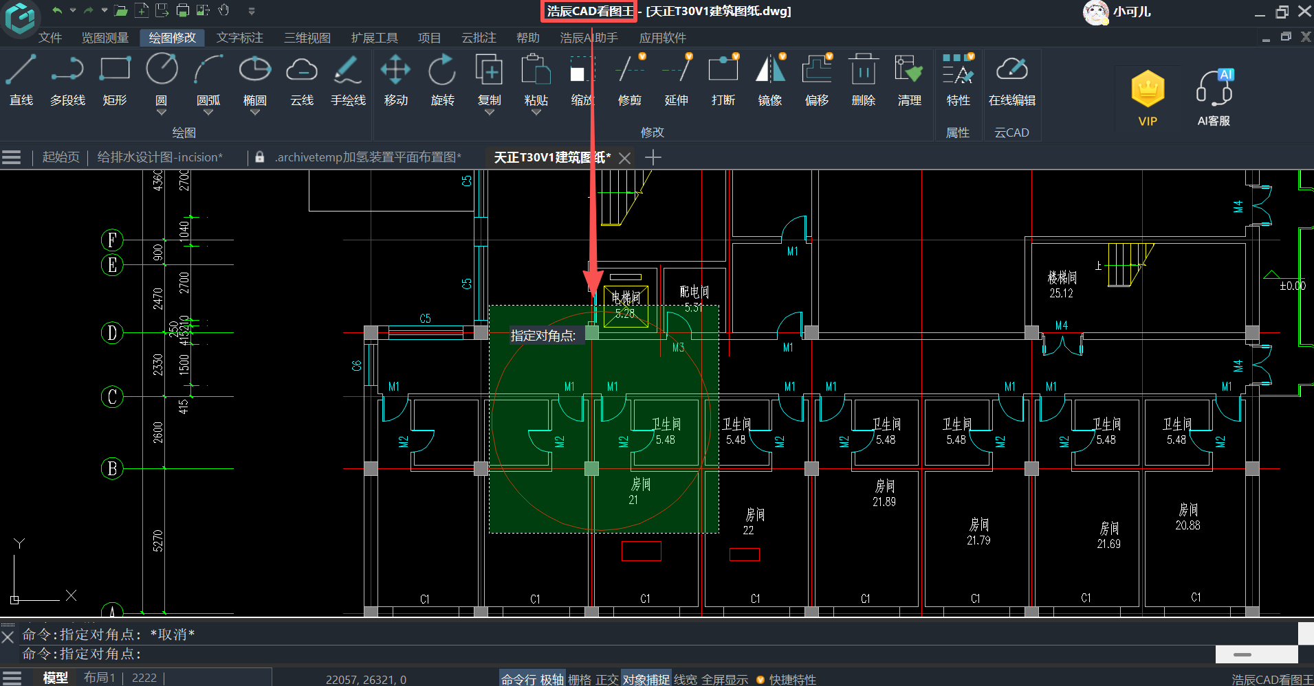This screenshot has width=1314, height=686.
Task: Select the pan hand tool
Action: 223,10
